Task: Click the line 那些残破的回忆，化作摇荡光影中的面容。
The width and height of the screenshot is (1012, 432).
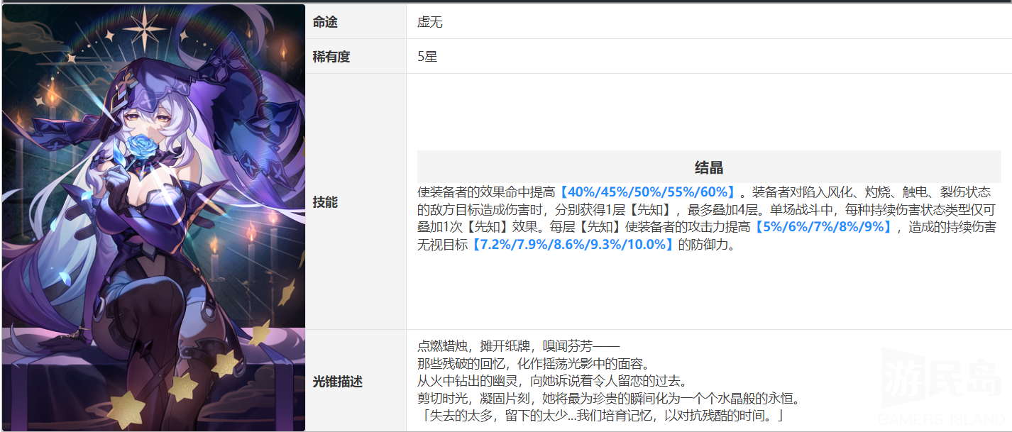Action: [534, 365]
